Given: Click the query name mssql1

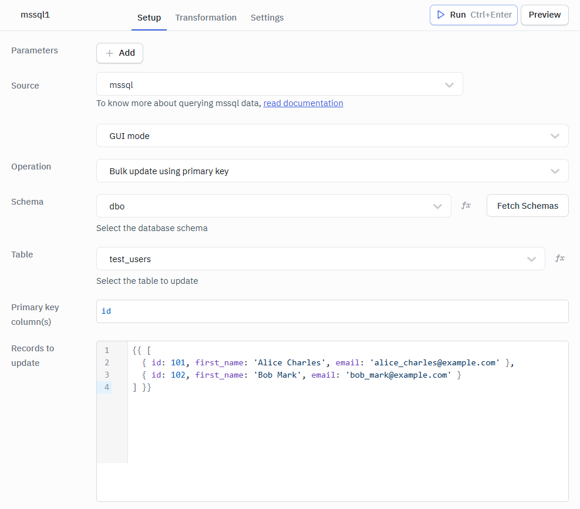Looking at the screenshot, I should [35, 15].
